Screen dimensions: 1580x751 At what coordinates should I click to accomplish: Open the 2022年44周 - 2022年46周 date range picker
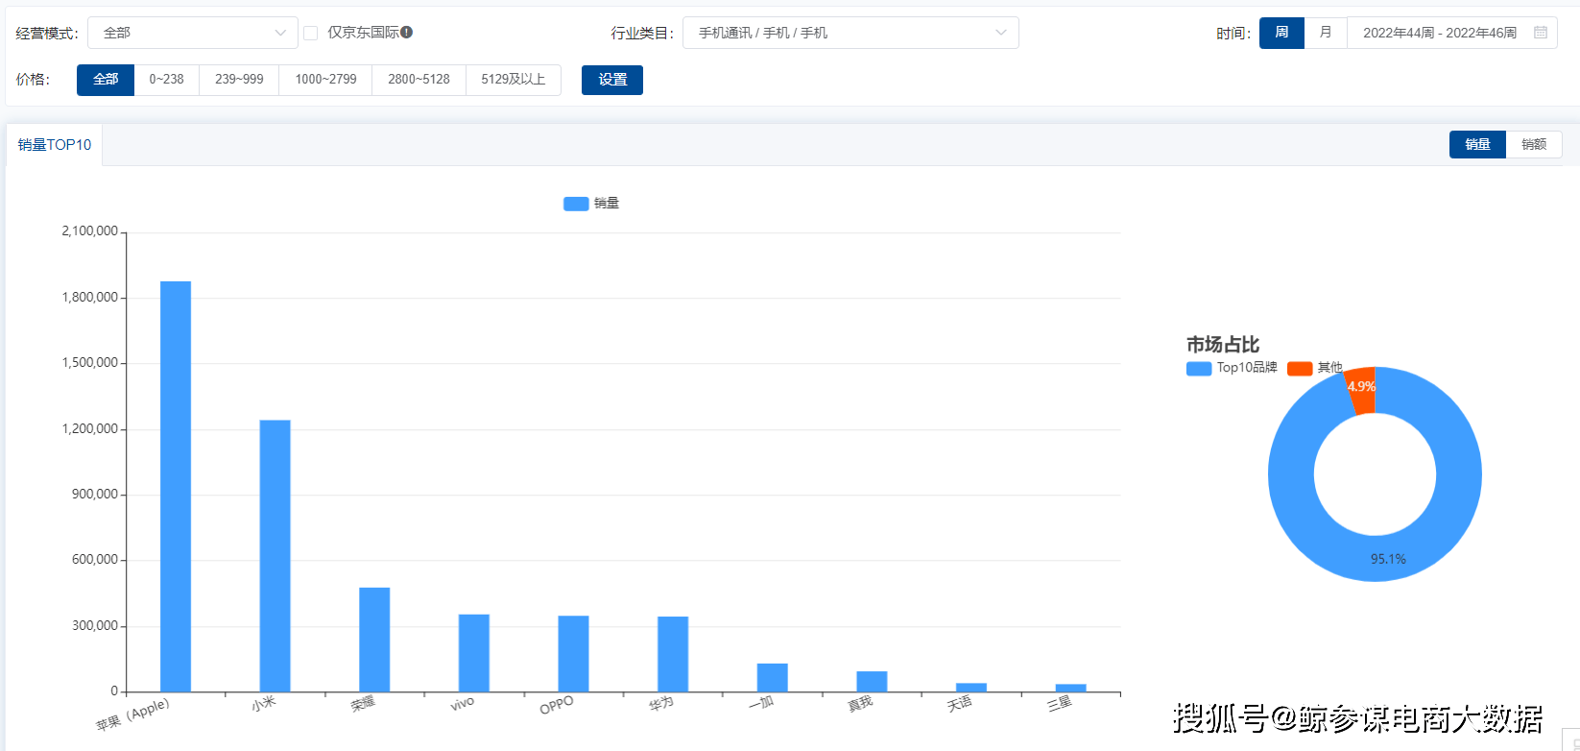1451,33
